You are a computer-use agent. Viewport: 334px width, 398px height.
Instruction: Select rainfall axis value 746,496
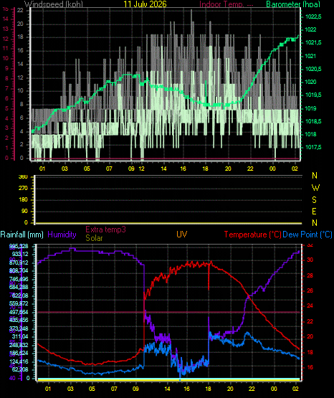point(19,279)
